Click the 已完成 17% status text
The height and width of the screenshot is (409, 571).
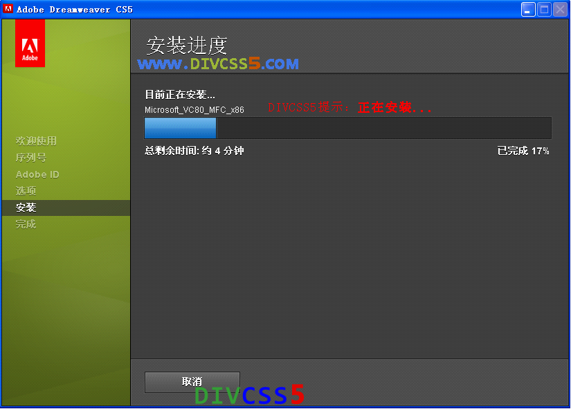tap(523, 151)
